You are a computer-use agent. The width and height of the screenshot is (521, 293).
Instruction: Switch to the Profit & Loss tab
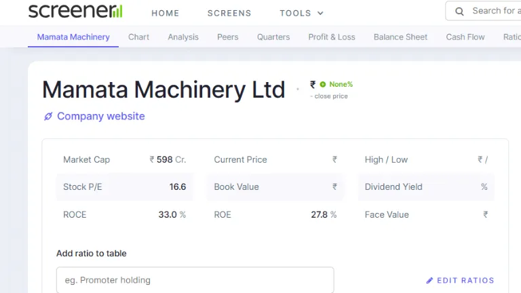point(332,37)
